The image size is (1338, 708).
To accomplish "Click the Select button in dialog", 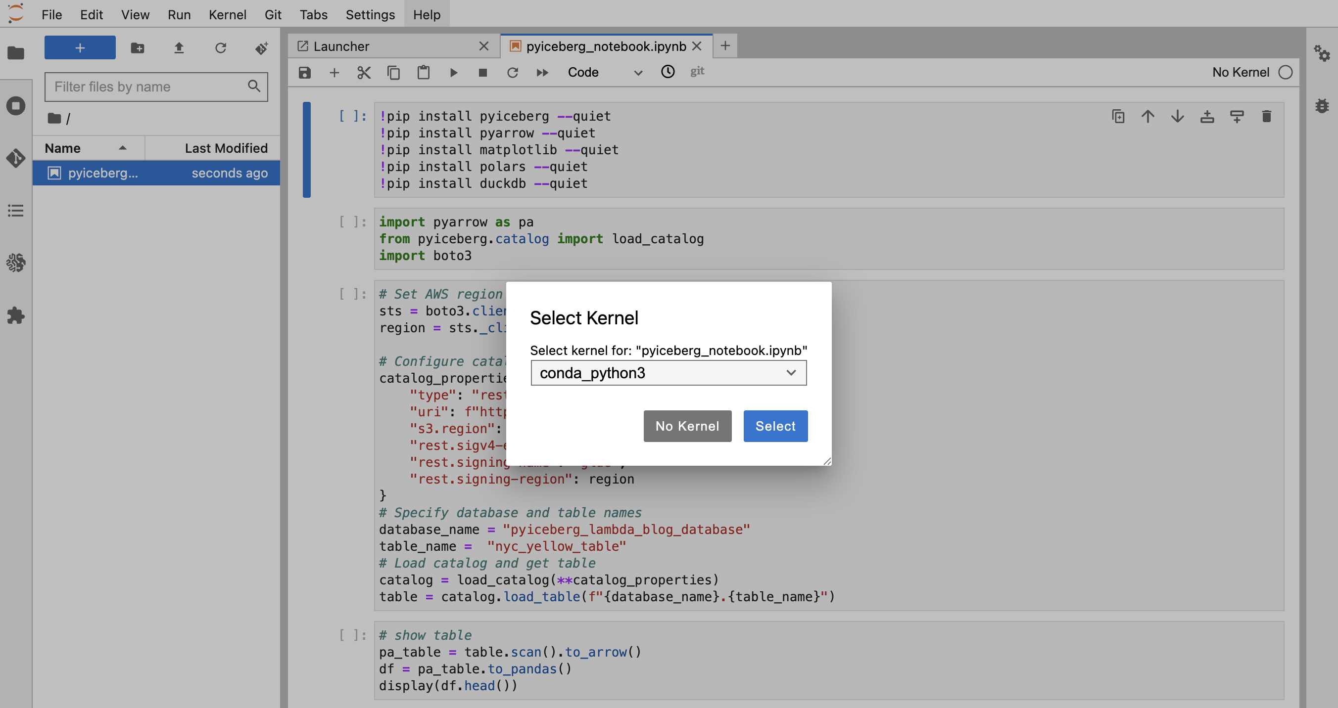I will [775, 426].
